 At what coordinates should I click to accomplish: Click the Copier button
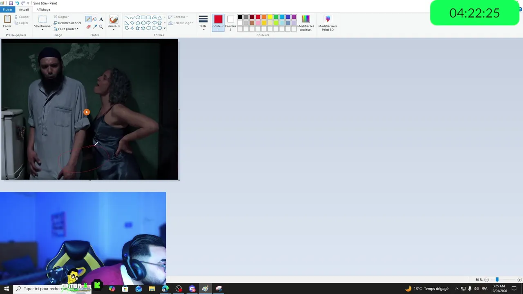click(21, 23)
